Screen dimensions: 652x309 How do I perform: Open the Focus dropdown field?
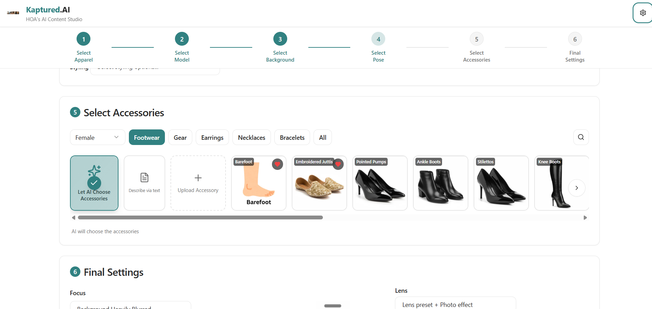[131, 306]
